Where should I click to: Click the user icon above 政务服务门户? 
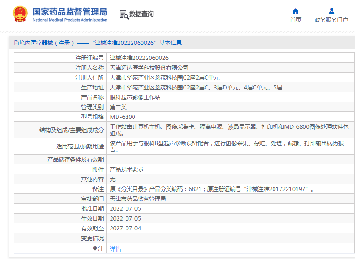[331, 11]
